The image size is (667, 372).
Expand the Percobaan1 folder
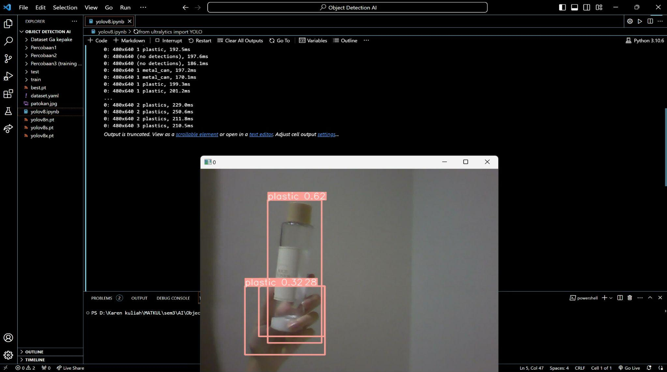click(50, 48)
